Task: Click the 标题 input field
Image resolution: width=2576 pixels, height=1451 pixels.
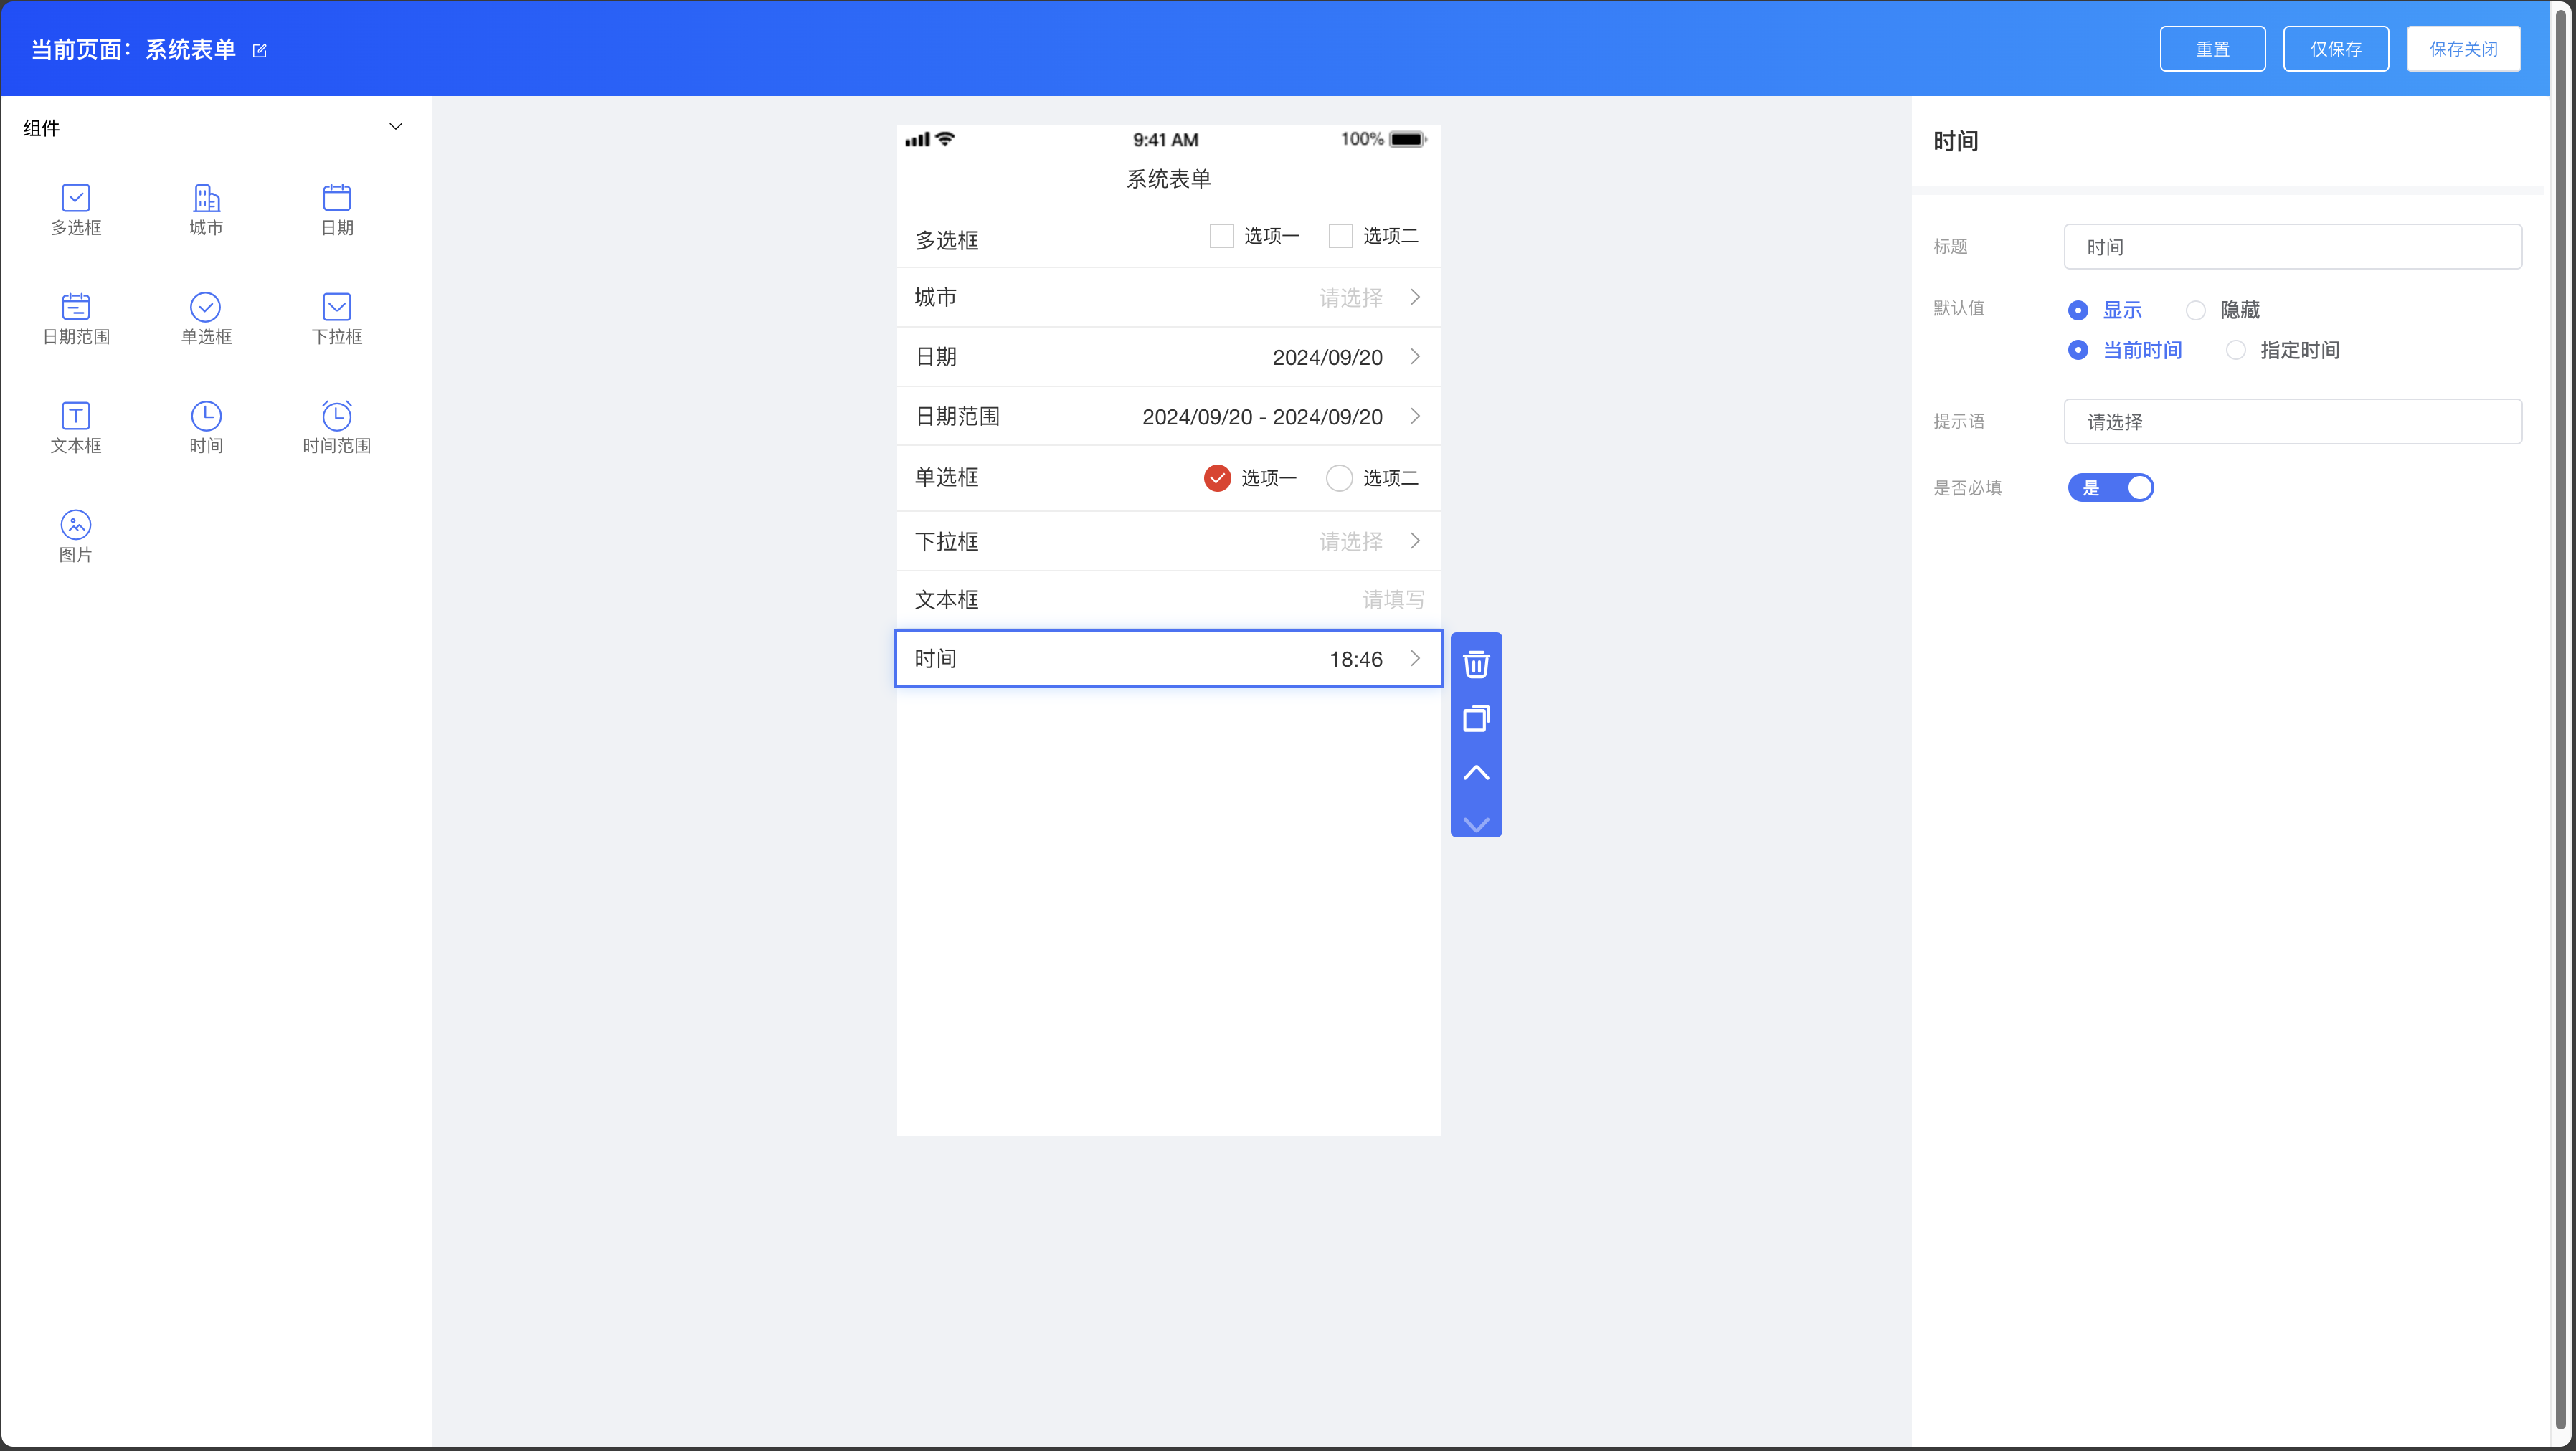Action: 2292,247
